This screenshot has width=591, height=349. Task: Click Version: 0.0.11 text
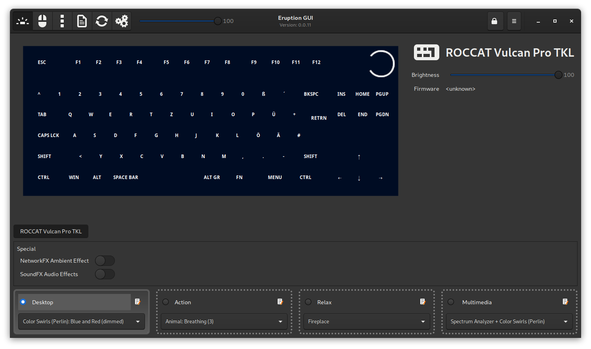tap(295, 25)
